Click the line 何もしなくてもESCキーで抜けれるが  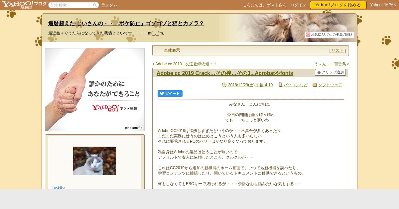(x=229, y=184)
